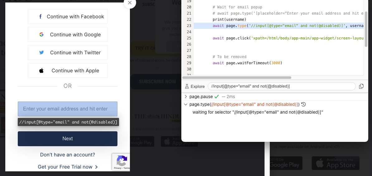Viewport: 372px width, 176px height.
Task: Continue with Facebook login
Action: click(68, 16)
